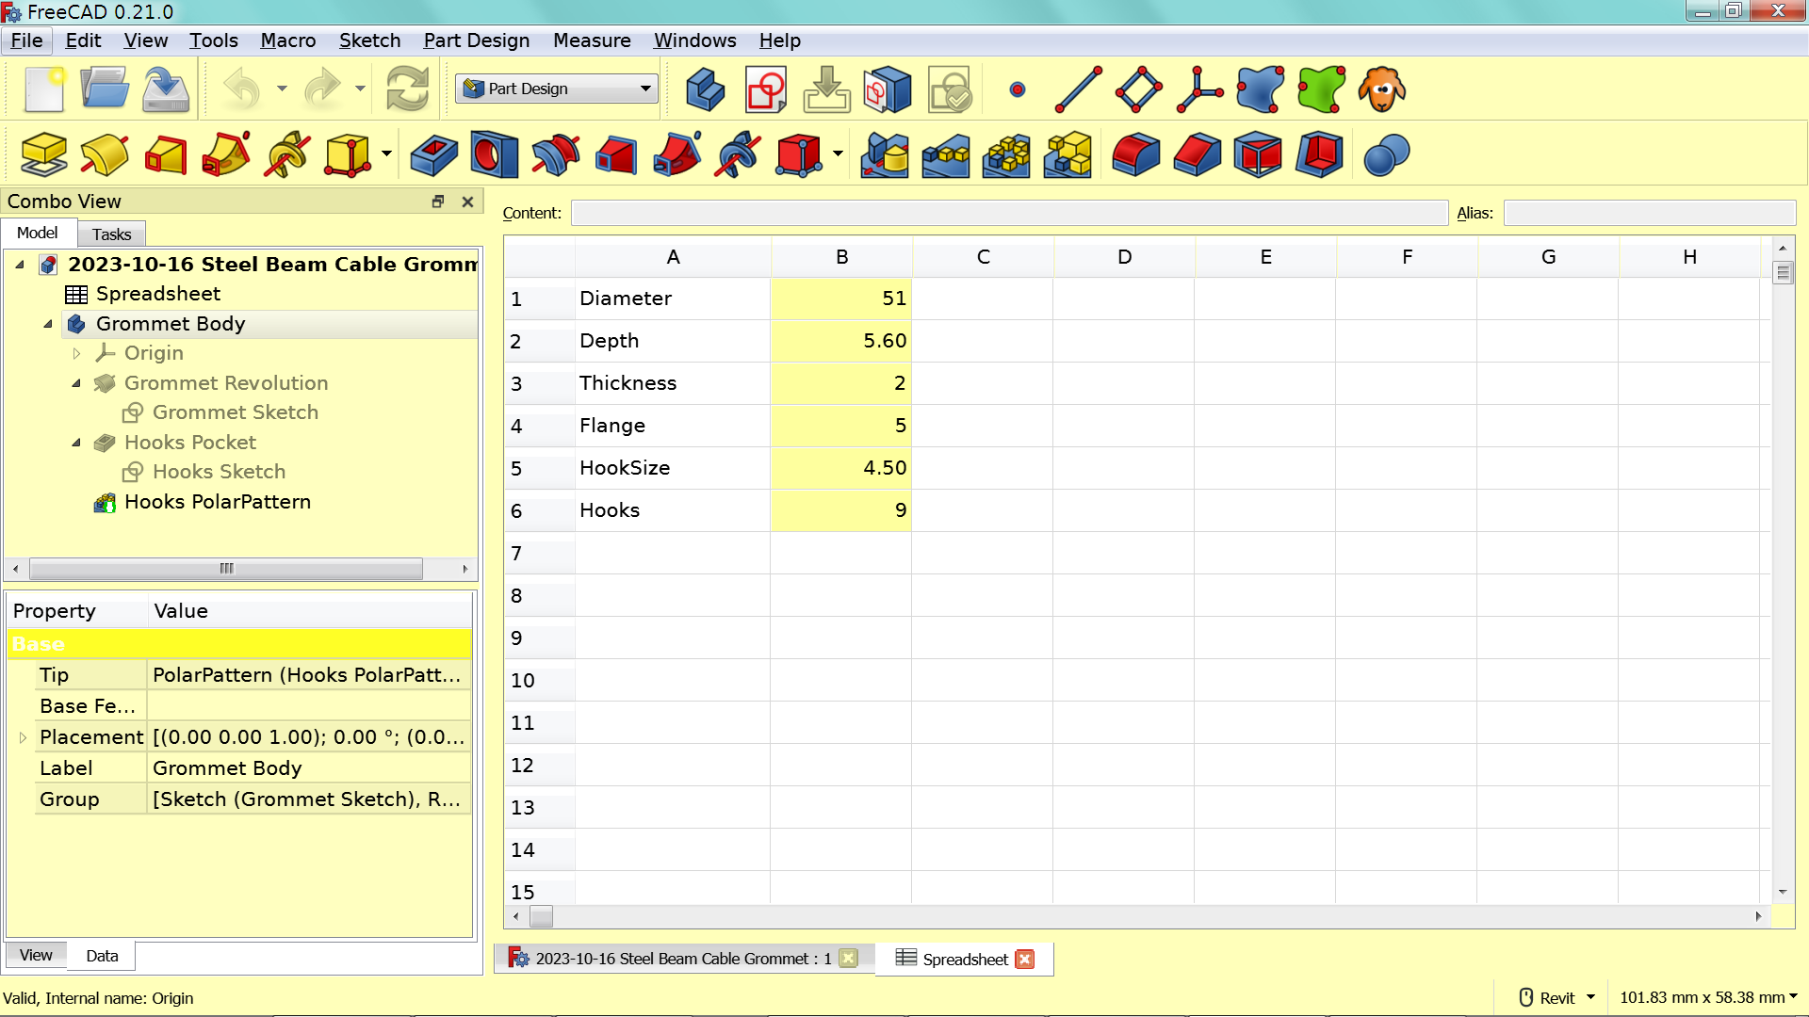The height and width of the screenshot is (1017, 1809).
Task: Switch to the Tasks tab
Action: tap(111, 234)
